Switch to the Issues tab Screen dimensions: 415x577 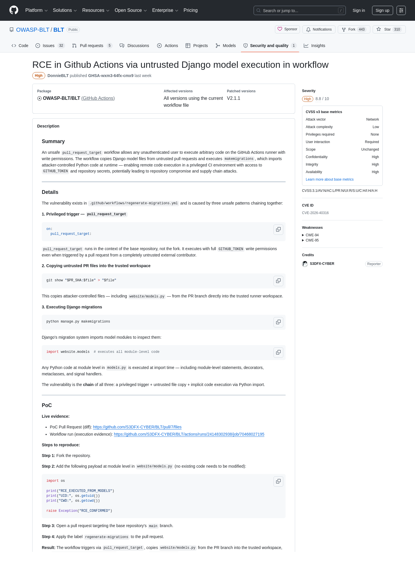pyautogui.click(x=50, y=46)
